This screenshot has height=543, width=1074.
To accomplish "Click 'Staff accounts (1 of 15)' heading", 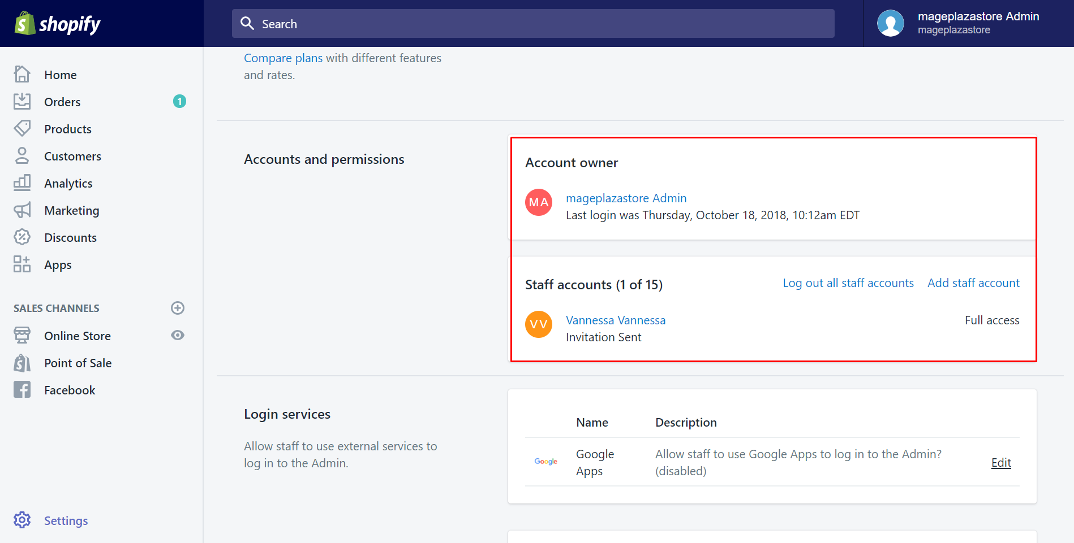I will 594,285.
